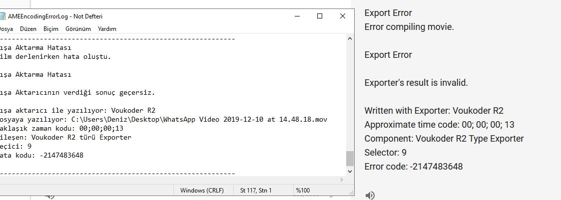
Task: Click the St 117, Stn 1 position indicator
Action: 256,191
